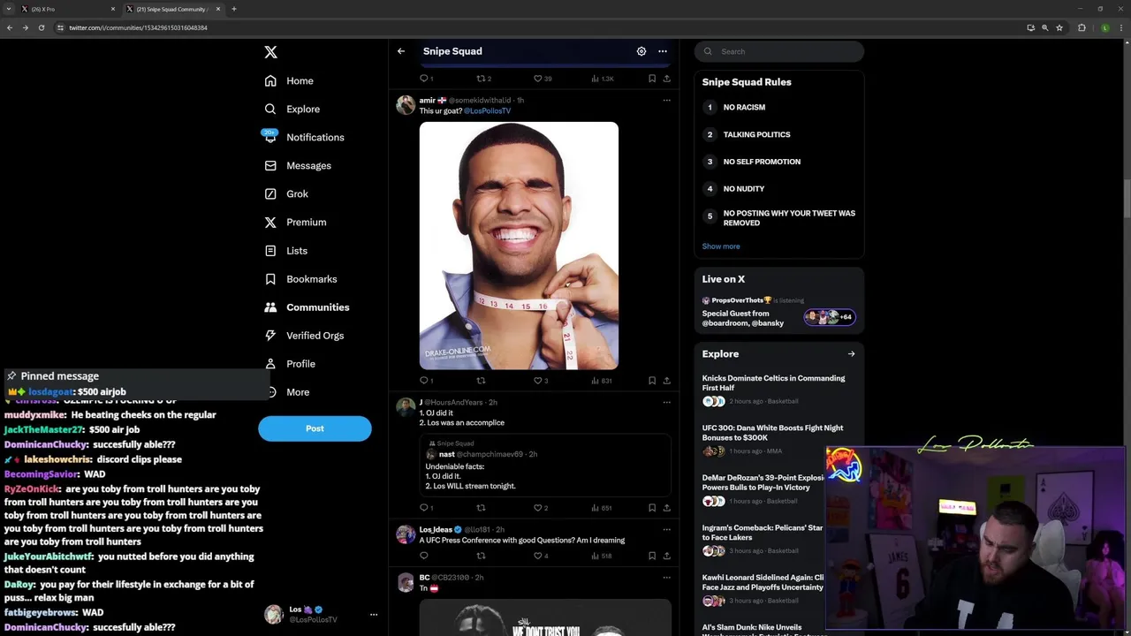Image resolution: width=1131 pixels, height=636 pixels.
Task: Open more options on Los_Ideas post
Action: point(666,529)
